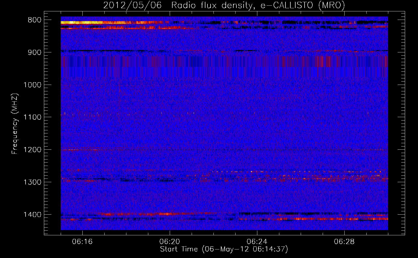Click the 06:20 time tick label
Viewport: 418px width, 258px height.
[x=170, y=242]
